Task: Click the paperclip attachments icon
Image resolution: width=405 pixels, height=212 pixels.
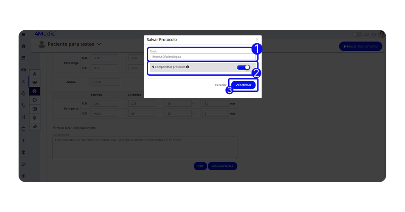Action: click(34, 117)
